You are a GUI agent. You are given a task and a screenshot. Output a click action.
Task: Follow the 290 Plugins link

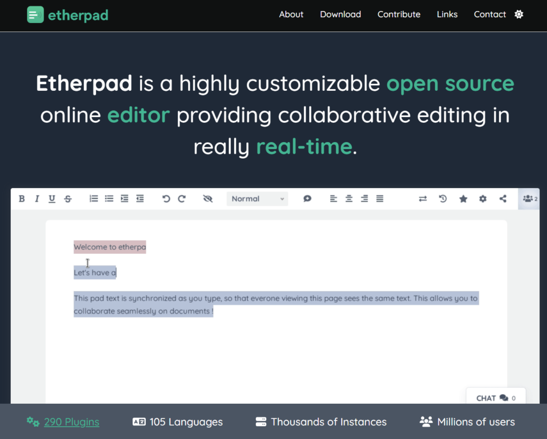click(72, 422)
